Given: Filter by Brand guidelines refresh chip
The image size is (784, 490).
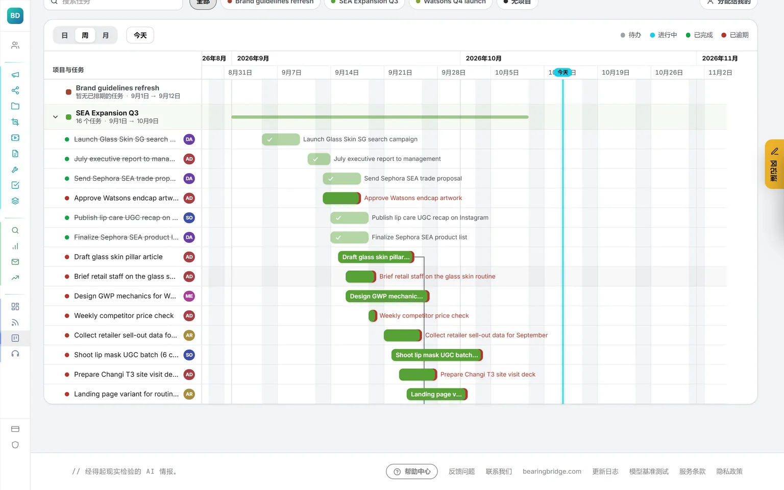Looking at the screenshot, I should (x=271, y=3).
